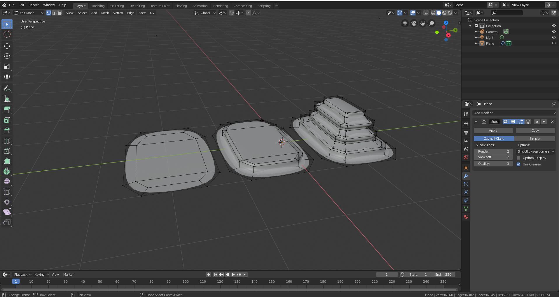Select the Edge Slide tool
Image resolution: width=559 pixels, height=297 pixels.
(7, 192)
